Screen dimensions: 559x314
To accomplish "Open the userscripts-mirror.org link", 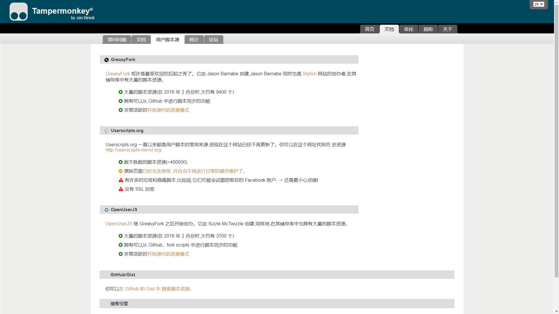I will [x=134, y=150].
